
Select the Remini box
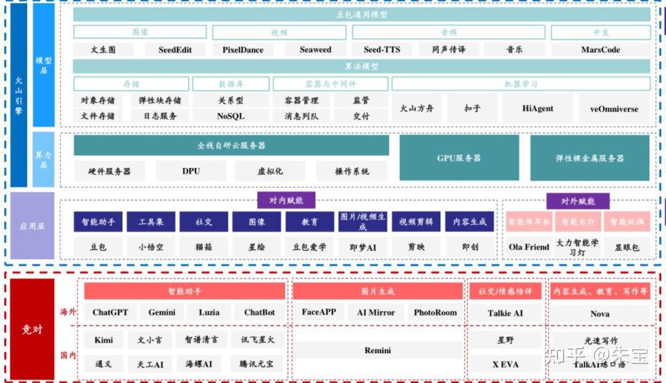(377, 350)
